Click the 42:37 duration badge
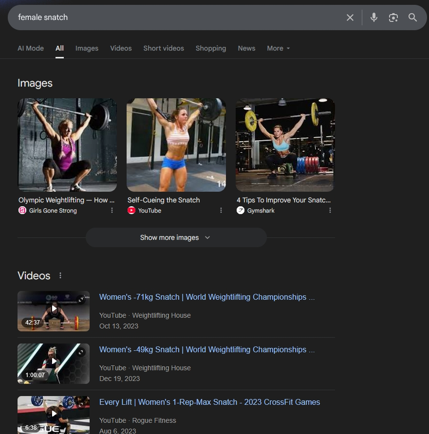Screen dimensions: 429x434 click(x=33, y=323)
